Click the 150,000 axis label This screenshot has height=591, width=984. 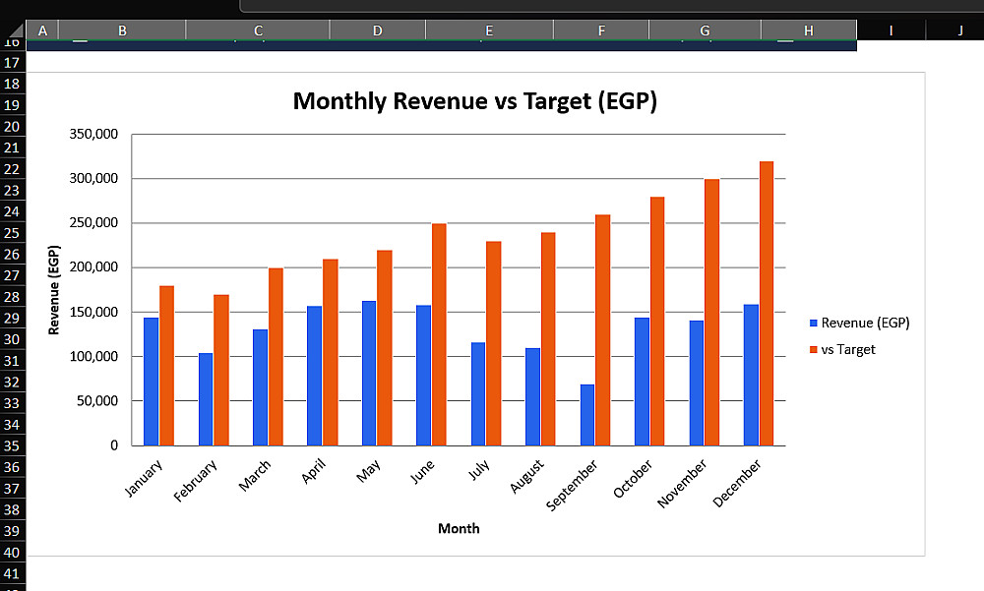[93, 312]
